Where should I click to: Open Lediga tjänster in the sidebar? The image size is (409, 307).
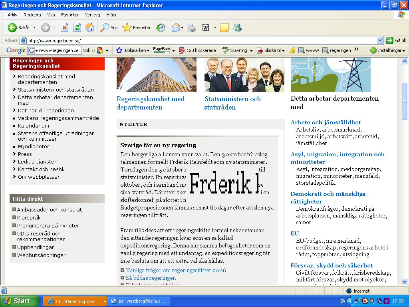(37, 161)
